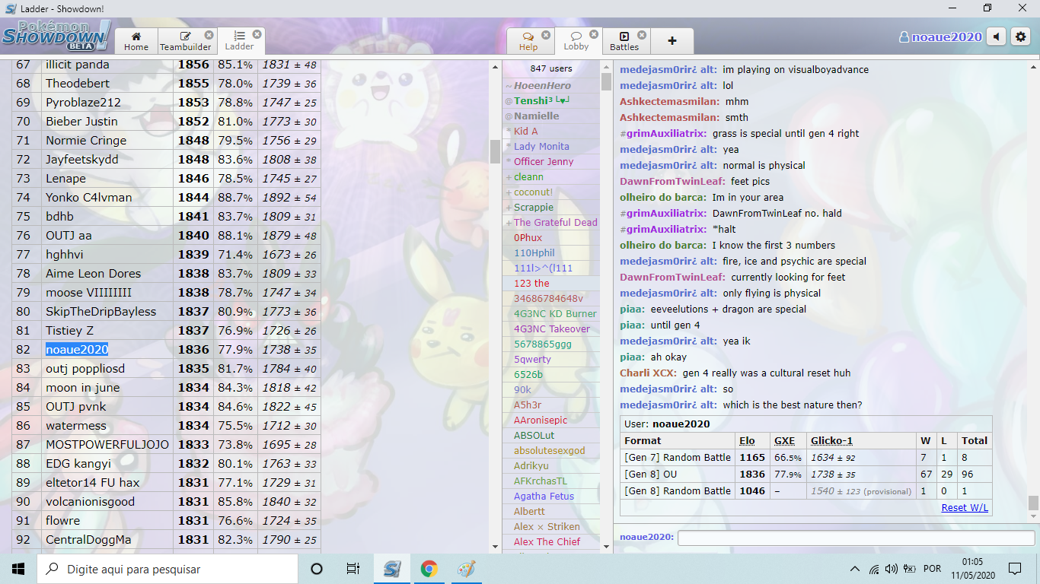This screenshot has width=1040, height=584.
Task: Click the Cortana circle icon
Action: [x=317, y=569]
